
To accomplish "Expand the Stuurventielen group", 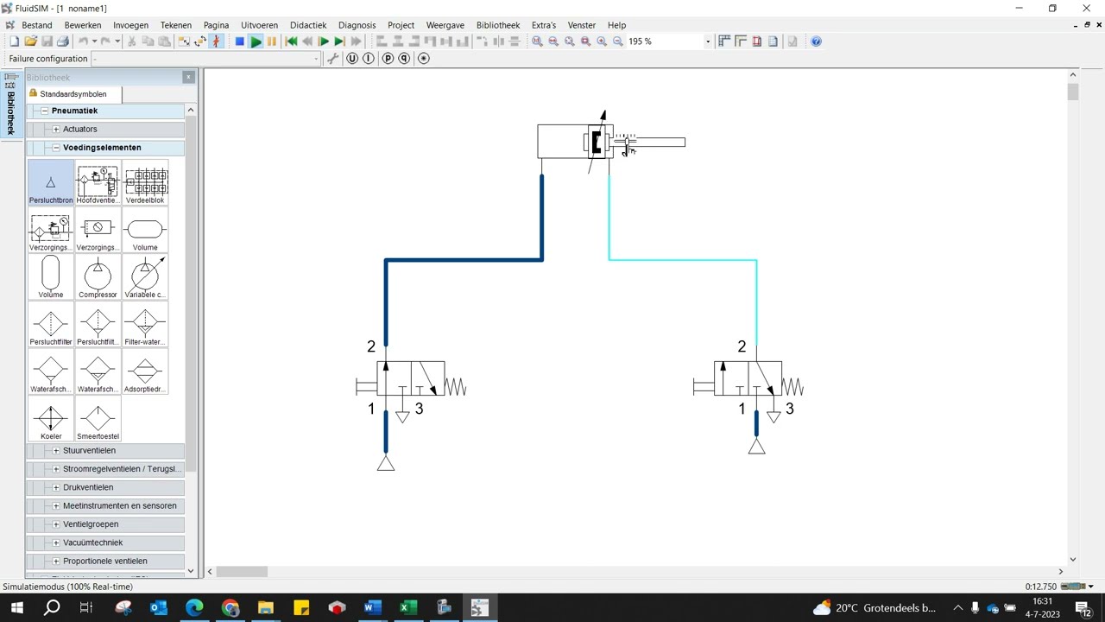I will coord(56,451).
